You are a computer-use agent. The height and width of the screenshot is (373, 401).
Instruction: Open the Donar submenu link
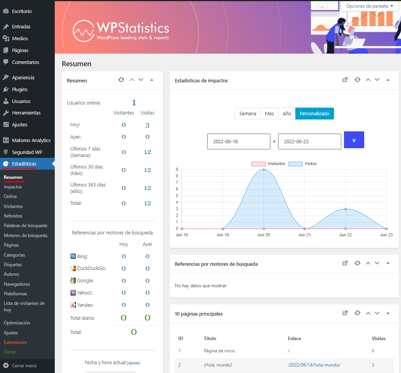pos(10,352)
